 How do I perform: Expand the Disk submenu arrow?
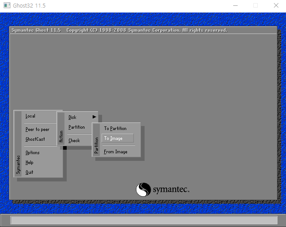pos(94,117)
